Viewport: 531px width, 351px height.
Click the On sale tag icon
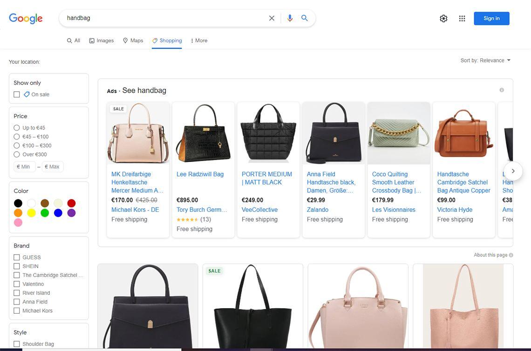coord(27,94)
